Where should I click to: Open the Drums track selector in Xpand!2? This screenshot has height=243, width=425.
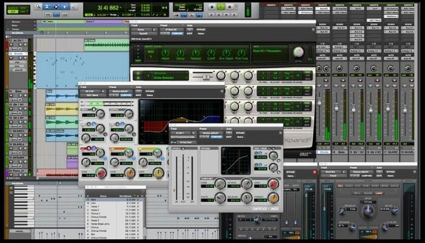pos(143,29)
